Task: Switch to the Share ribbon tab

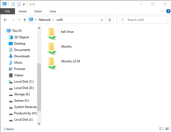Action: pos(38,11)
